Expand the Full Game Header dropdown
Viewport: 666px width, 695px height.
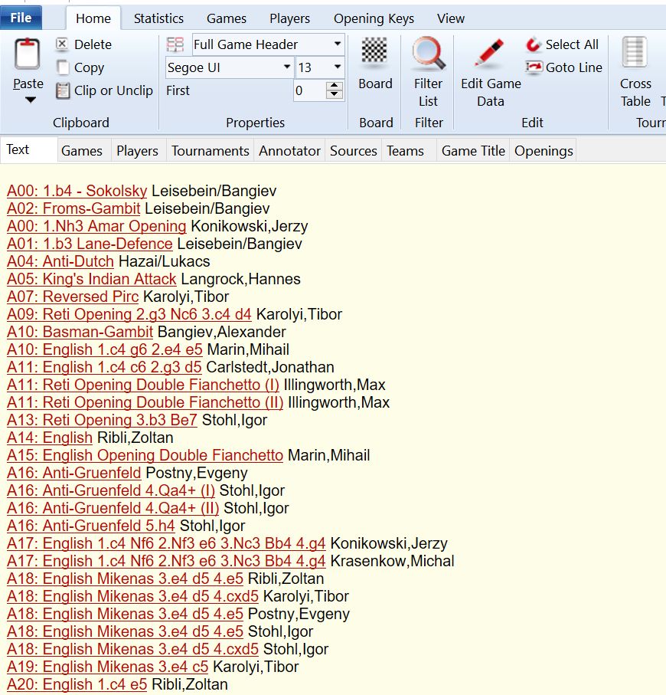coord(338,44)
